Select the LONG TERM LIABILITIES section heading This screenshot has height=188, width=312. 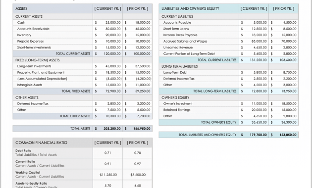[179, 66]
